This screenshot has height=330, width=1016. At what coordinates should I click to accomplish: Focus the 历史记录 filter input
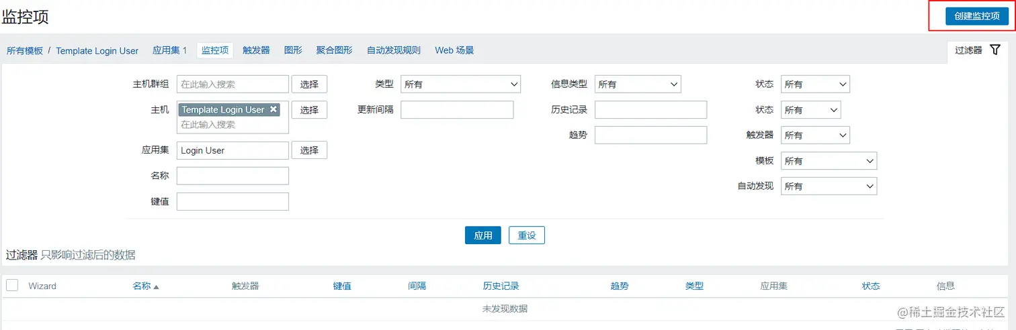(650, 109)
